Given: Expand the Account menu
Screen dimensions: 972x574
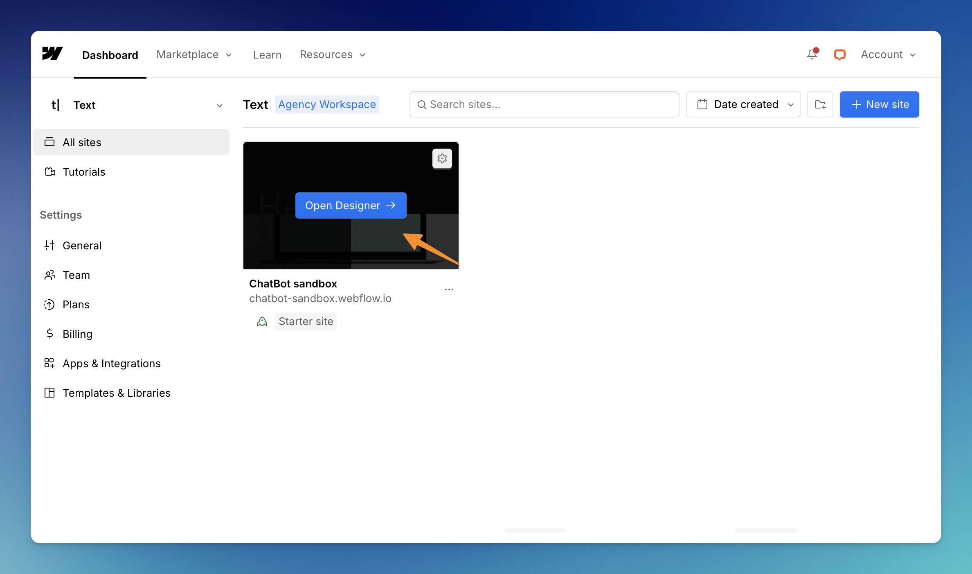Looking at the screenshot, I should pyautogui.click(x=888, y=54).
